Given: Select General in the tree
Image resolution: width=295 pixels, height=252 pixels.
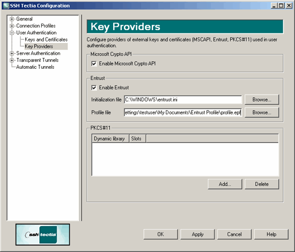Looking at the screenshot, I should (24, 19).
